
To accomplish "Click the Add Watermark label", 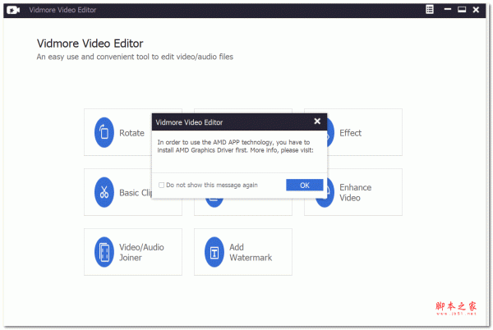I will point(251,252).
